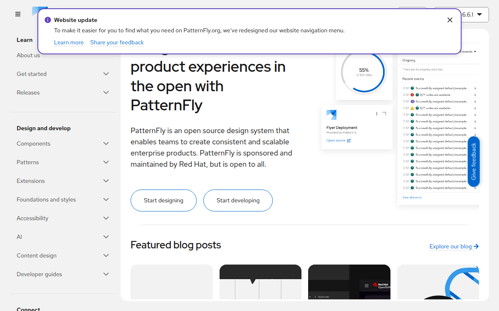This screenshot has width=499, height=311.
Task: Click View all events in the events panel
Action: (412, 197)
